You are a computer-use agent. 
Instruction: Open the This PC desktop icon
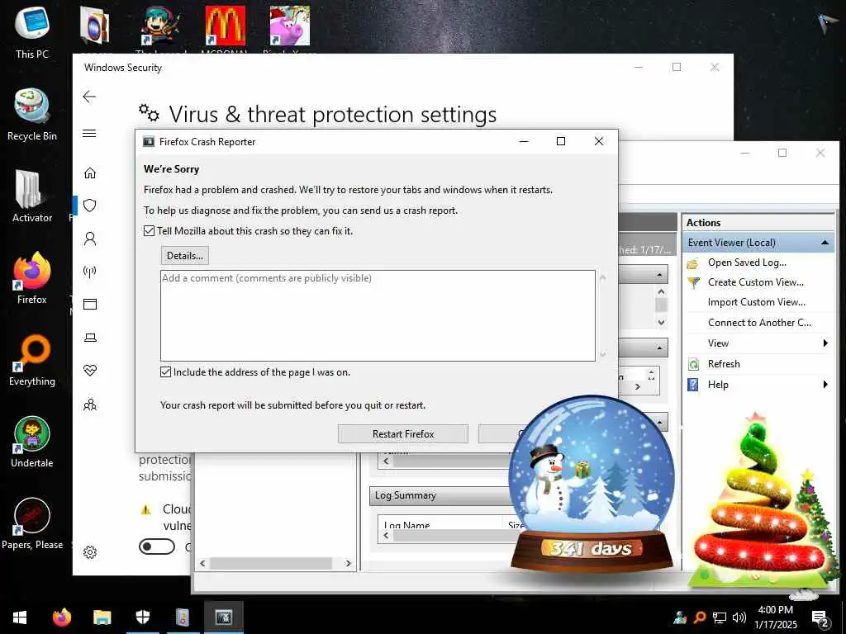click(x=32, y=32)
